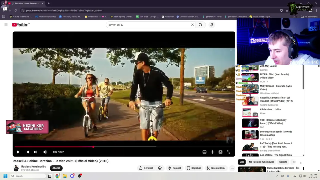Open the YouTube hamburger guide menu
Image resolution: width=320 pixels, height=180 pixels.
[6, 25]
